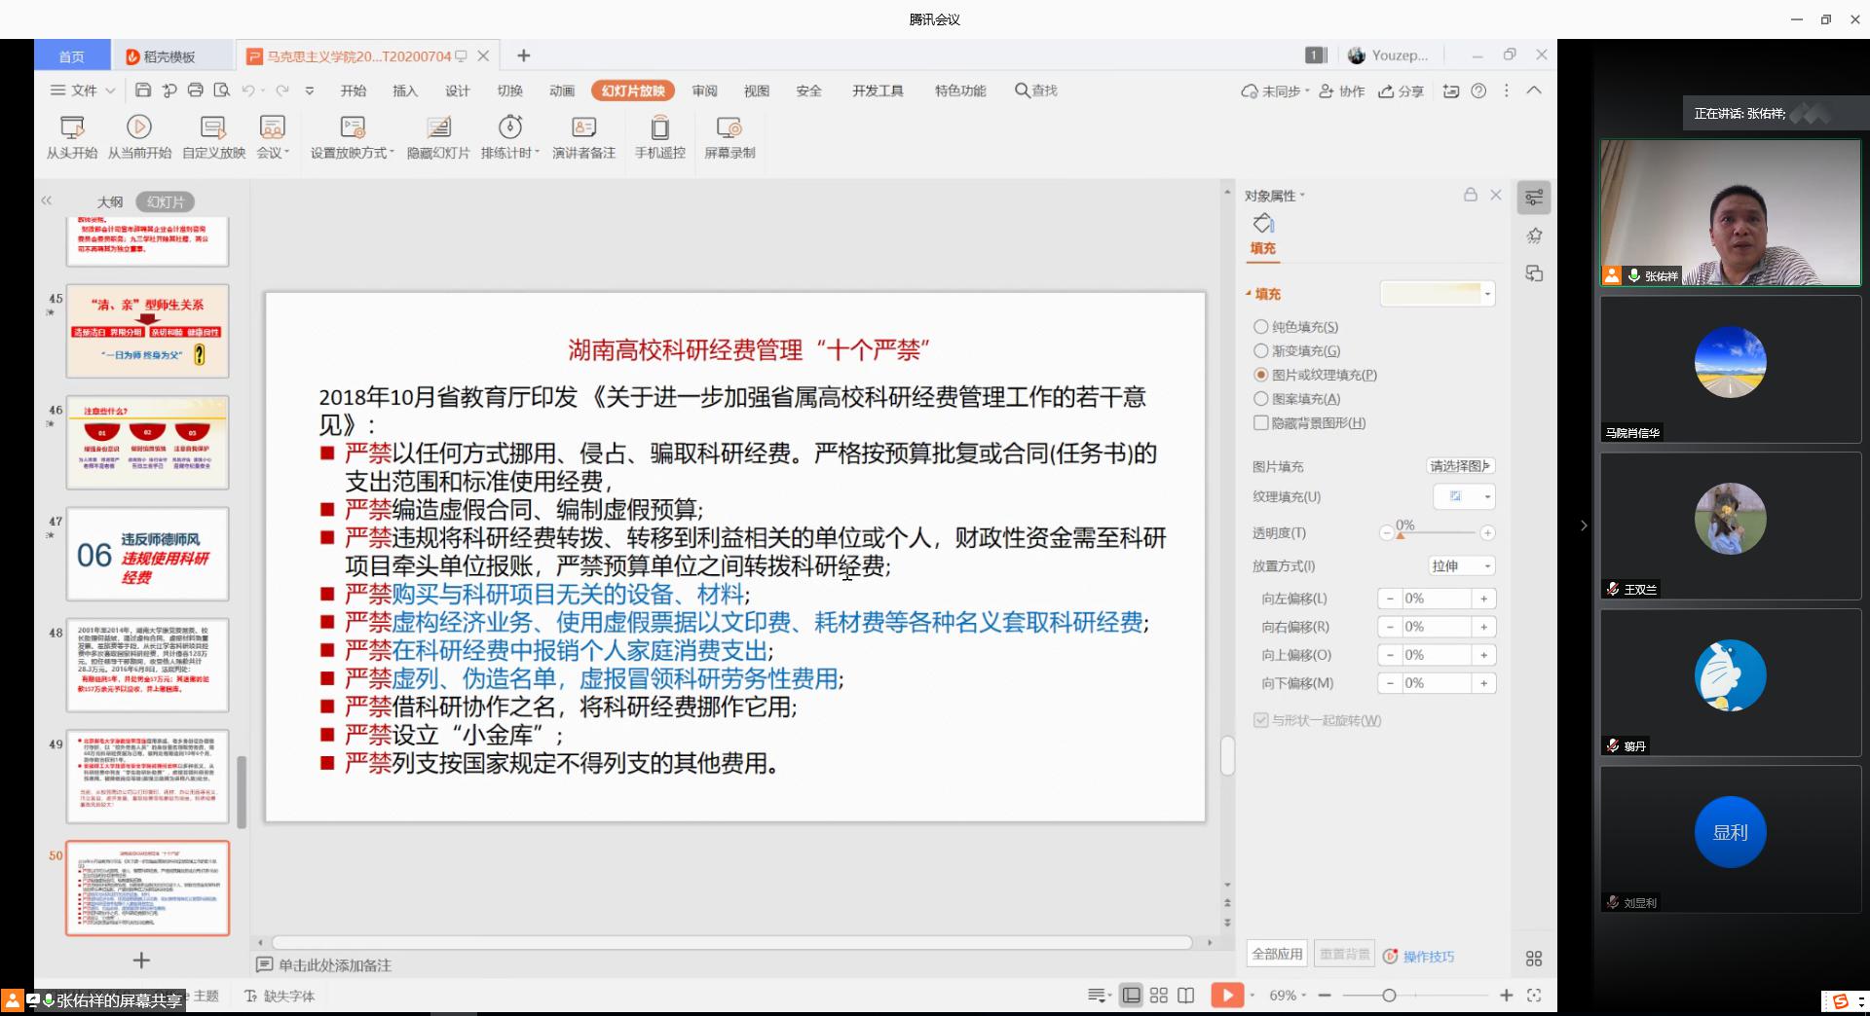
Task: Open 手机遥控 phone remote tool
Action: (x=659, y=127)
